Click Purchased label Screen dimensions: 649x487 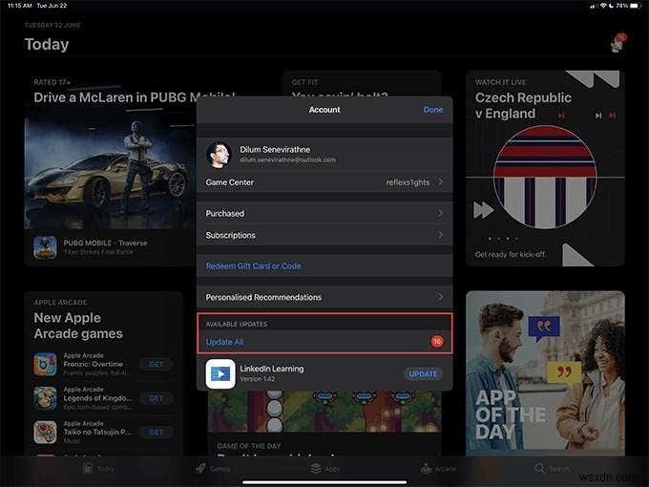(x=224, y=213)
